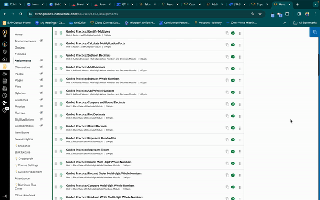Open options menu for Plot Decimals

point(240,116)
